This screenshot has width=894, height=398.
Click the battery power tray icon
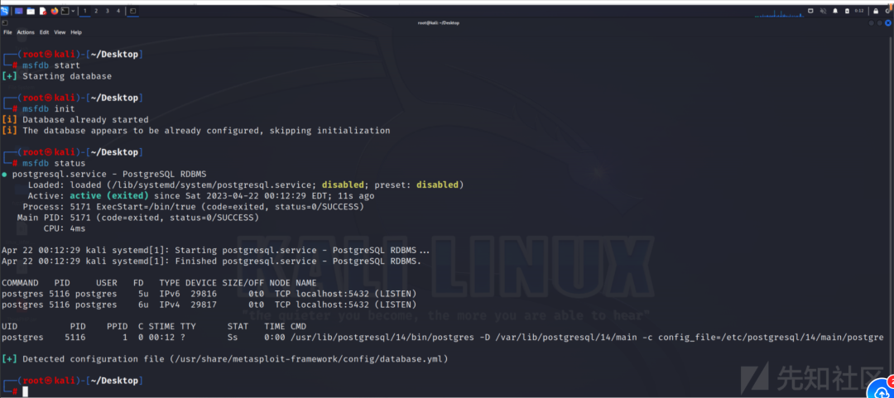point(847,12)
